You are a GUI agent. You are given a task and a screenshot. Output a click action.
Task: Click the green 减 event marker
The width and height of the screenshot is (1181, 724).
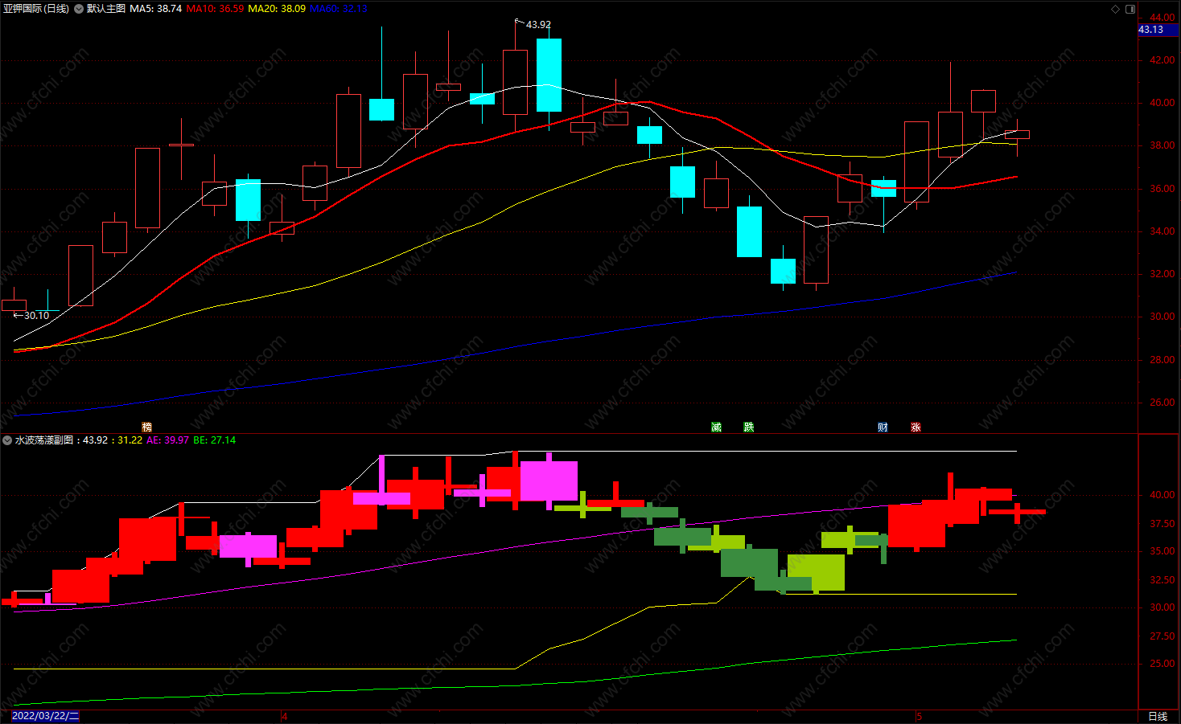coord(716,427)
